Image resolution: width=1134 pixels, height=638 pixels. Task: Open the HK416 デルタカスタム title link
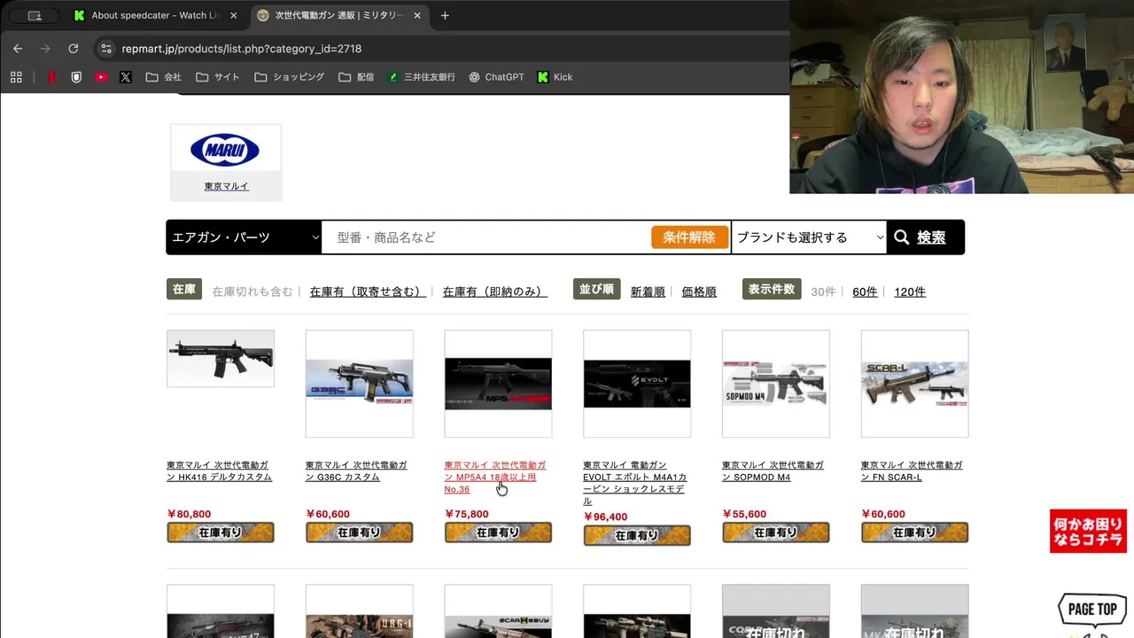click(219, 471)
